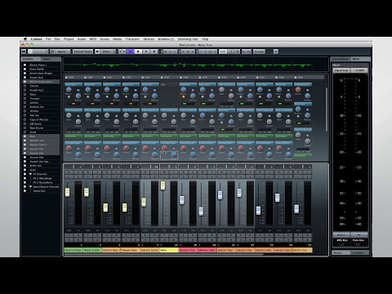Open the Project menu

[69, 39]
